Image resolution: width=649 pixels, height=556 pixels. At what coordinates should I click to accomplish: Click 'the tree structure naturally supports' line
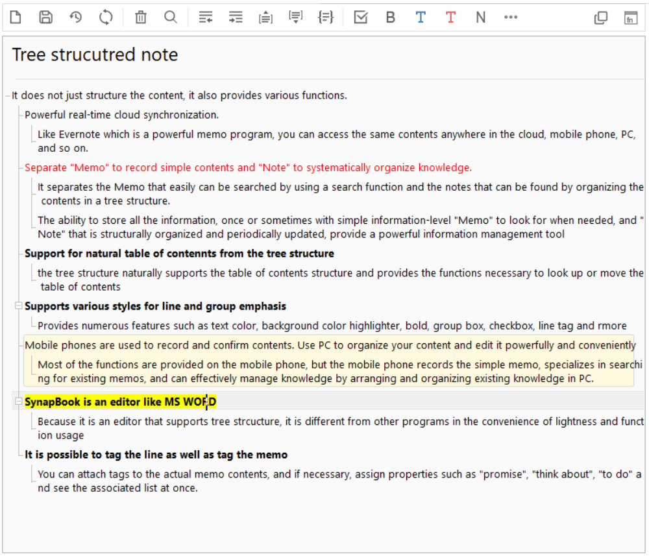[340, 280]
